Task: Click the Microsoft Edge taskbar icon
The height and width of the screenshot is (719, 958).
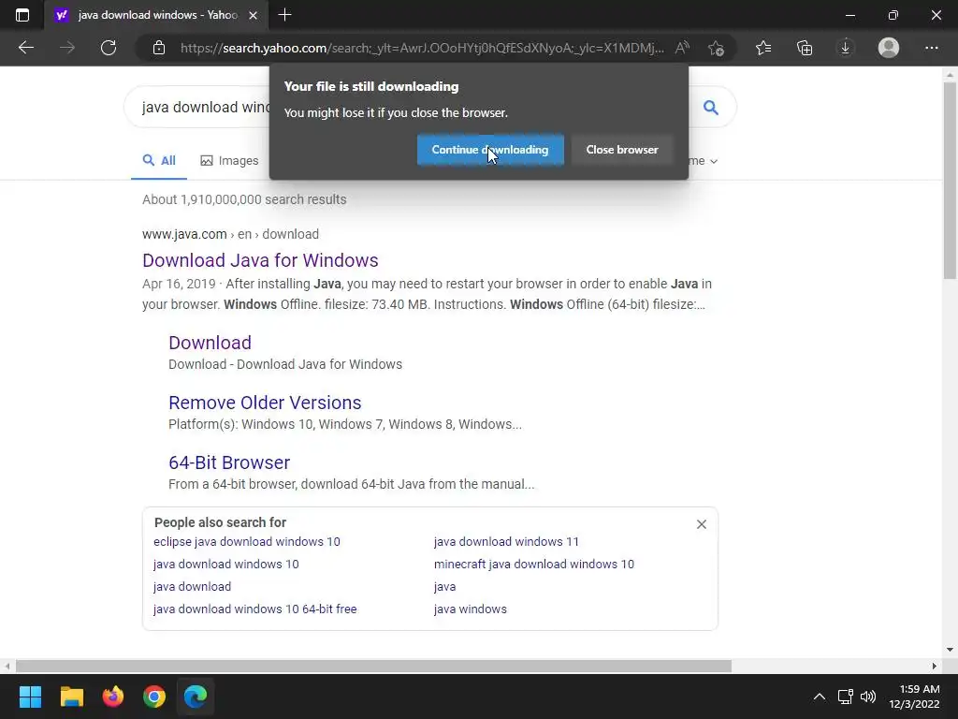Action: click(196, 697)
